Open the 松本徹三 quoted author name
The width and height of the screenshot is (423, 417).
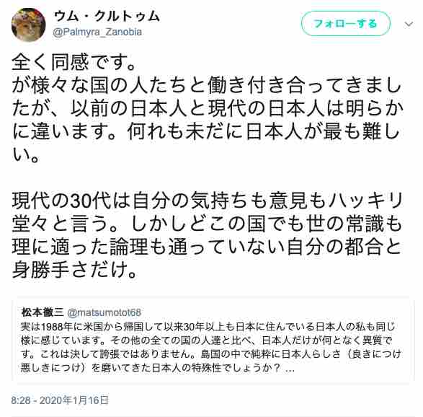click(43, 312)
